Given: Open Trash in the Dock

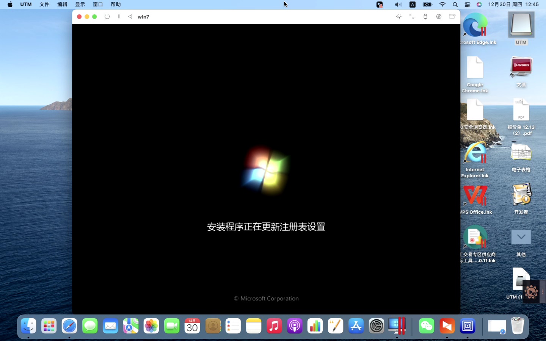Looking at the screenshot, I should coord(518,326).
